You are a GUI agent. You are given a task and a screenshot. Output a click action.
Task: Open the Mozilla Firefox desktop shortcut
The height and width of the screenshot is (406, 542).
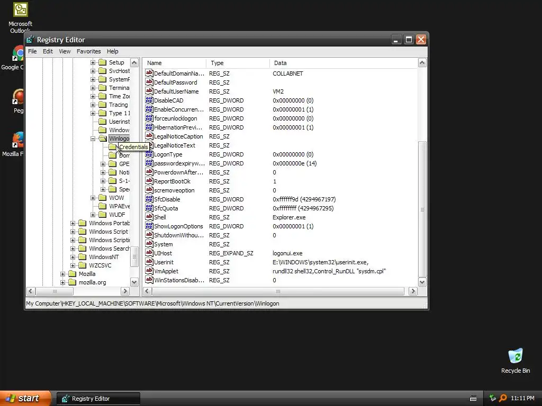17,140
